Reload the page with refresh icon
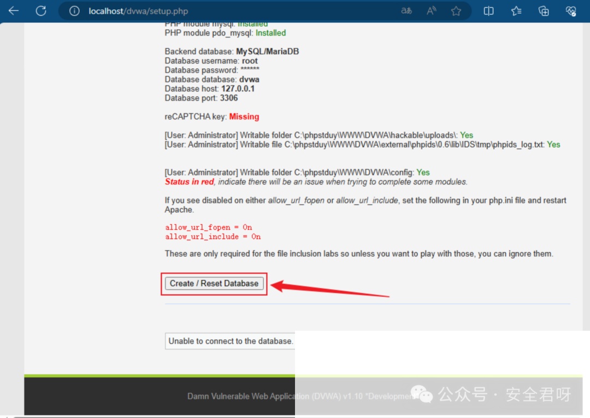 point(41,11)
